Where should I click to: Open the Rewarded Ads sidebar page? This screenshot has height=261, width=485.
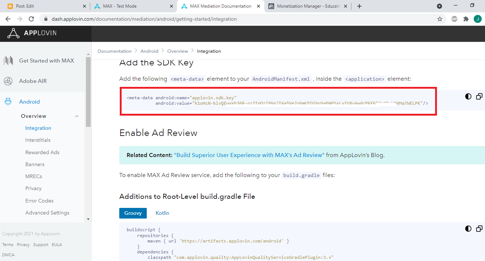point(42,152)
